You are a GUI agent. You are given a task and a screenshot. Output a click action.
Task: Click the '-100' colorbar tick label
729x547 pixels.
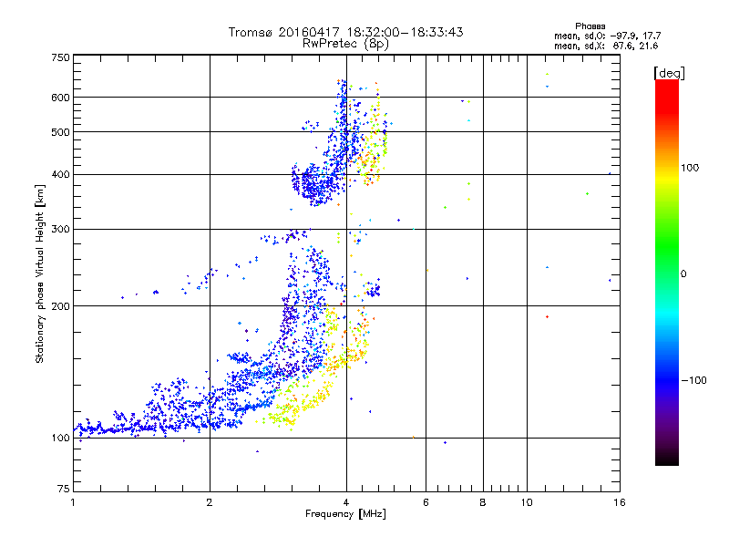click(693, 380)
